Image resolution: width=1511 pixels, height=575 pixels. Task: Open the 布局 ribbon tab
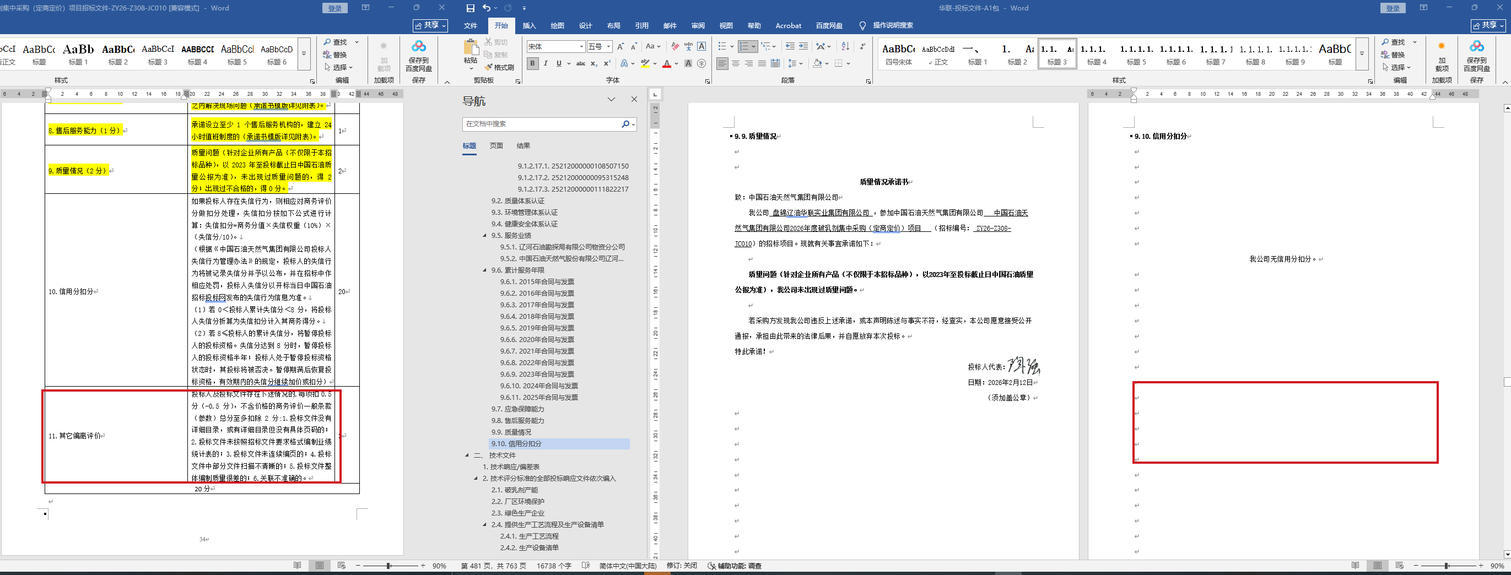tap(613, 26)
